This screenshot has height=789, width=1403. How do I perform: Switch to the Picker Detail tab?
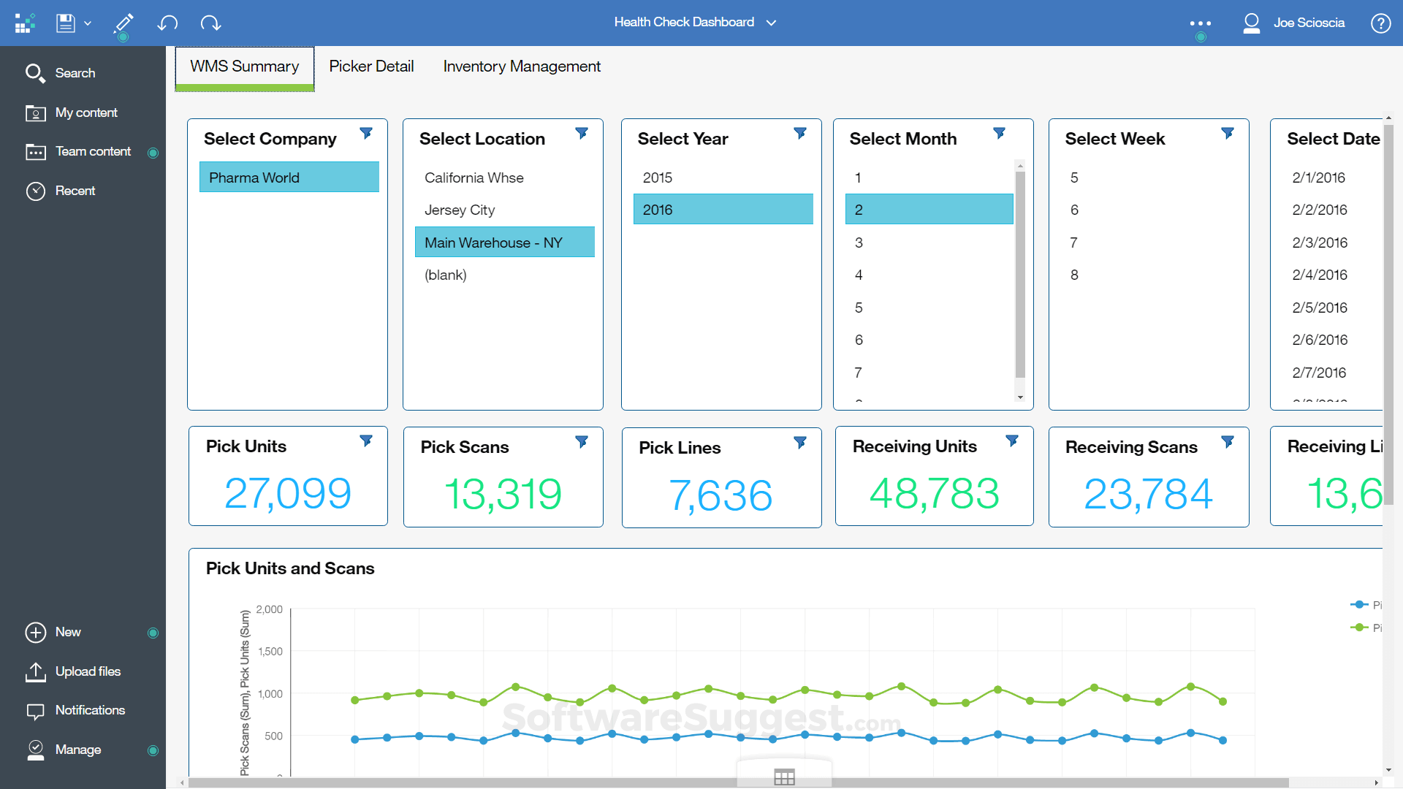click(371, 66)
